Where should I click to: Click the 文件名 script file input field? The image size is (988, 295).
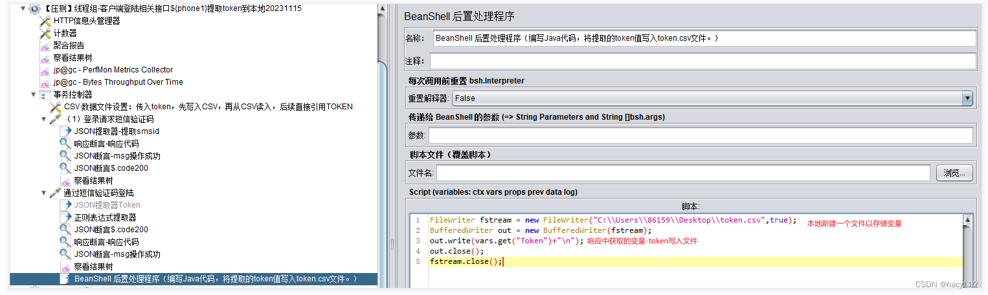pyautogui.click(x=684, y=173)
